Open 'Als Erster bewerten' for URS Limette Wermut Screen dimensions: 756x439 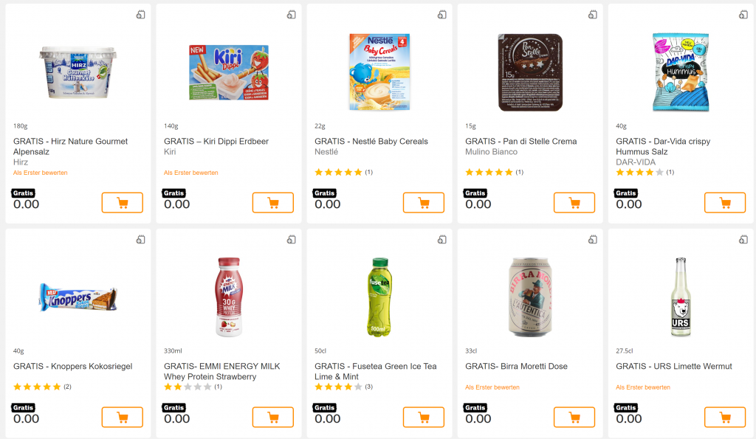pyautogui.click(x=643, y=387)
